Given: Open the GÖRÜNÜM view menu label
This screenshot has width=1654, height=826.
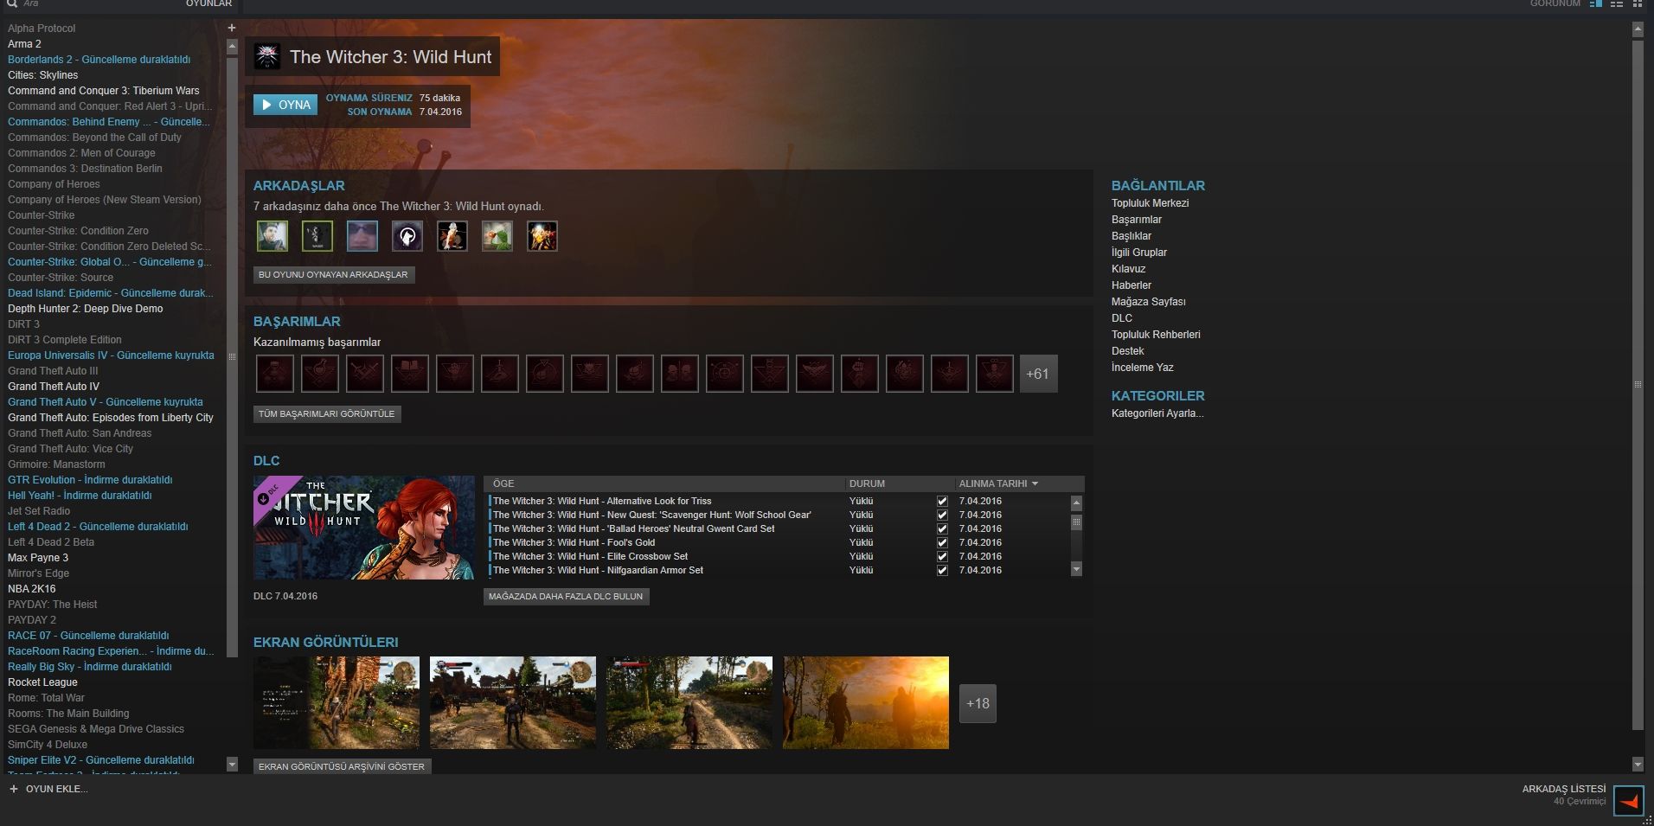Looking at the screenshot, I should click(x=1555, y=3).
